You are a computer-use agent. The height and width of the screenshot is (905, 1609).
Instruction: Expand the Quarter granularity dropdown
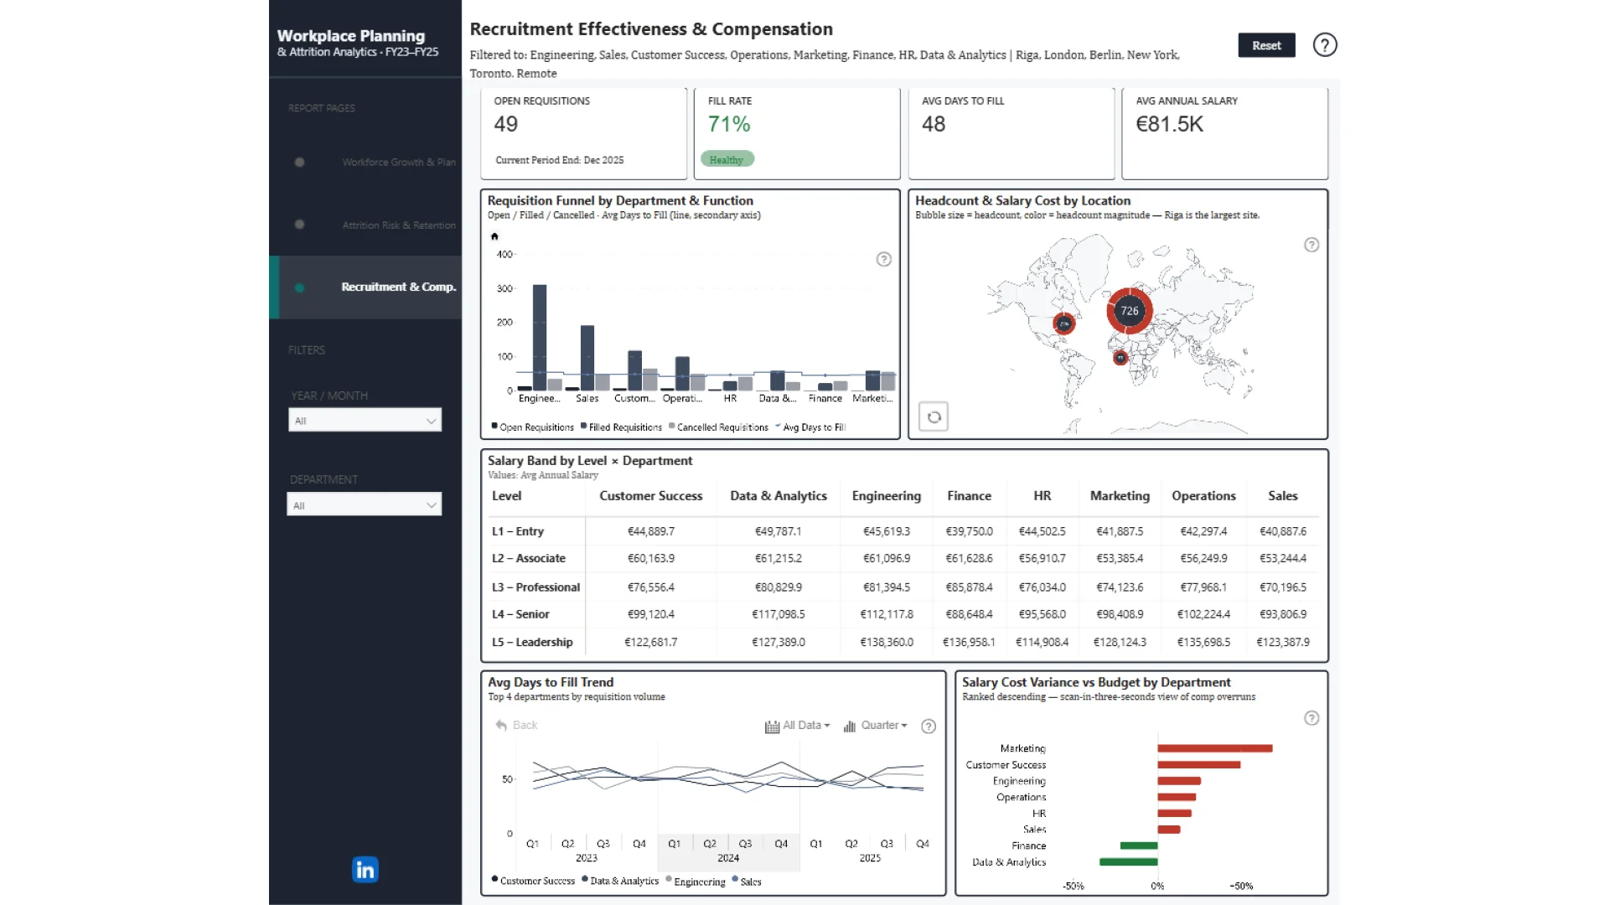pyautogui.click(x=875, y=726)
